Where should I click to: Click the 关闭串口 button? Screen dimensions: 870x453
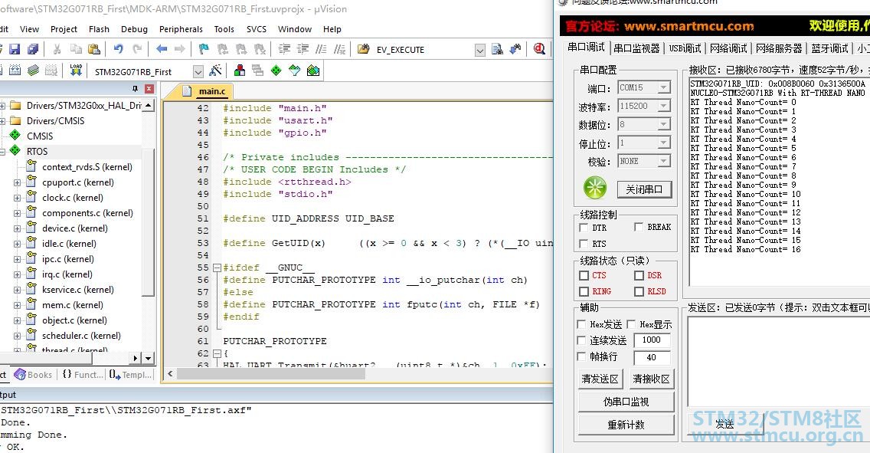tap(644, 189)
